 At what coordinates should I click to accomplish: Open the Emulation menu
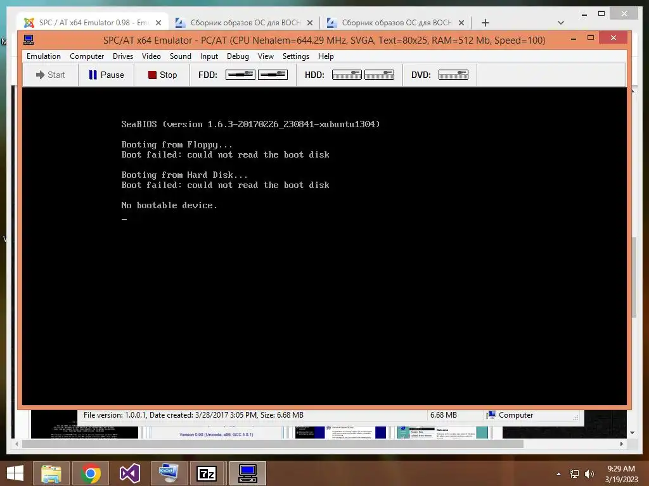(44, 56)
